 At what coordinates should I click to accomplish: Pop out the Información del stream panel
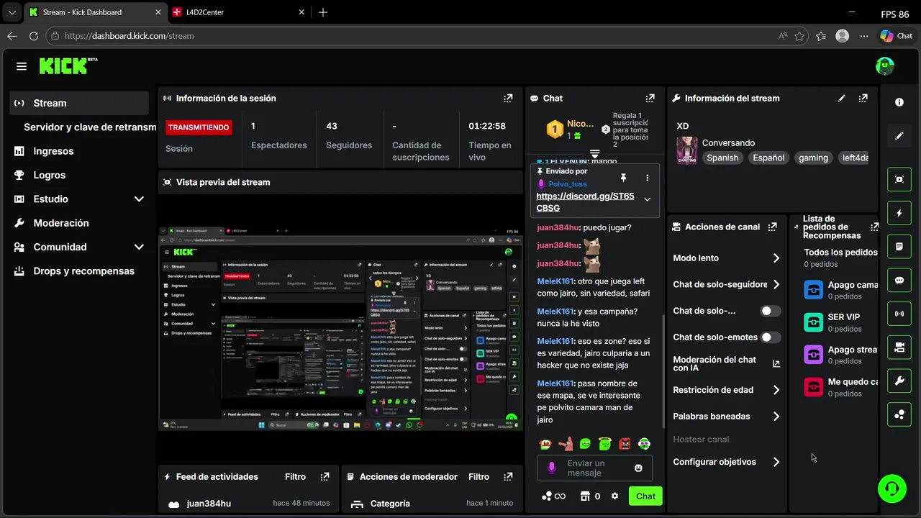coord(863,99)
